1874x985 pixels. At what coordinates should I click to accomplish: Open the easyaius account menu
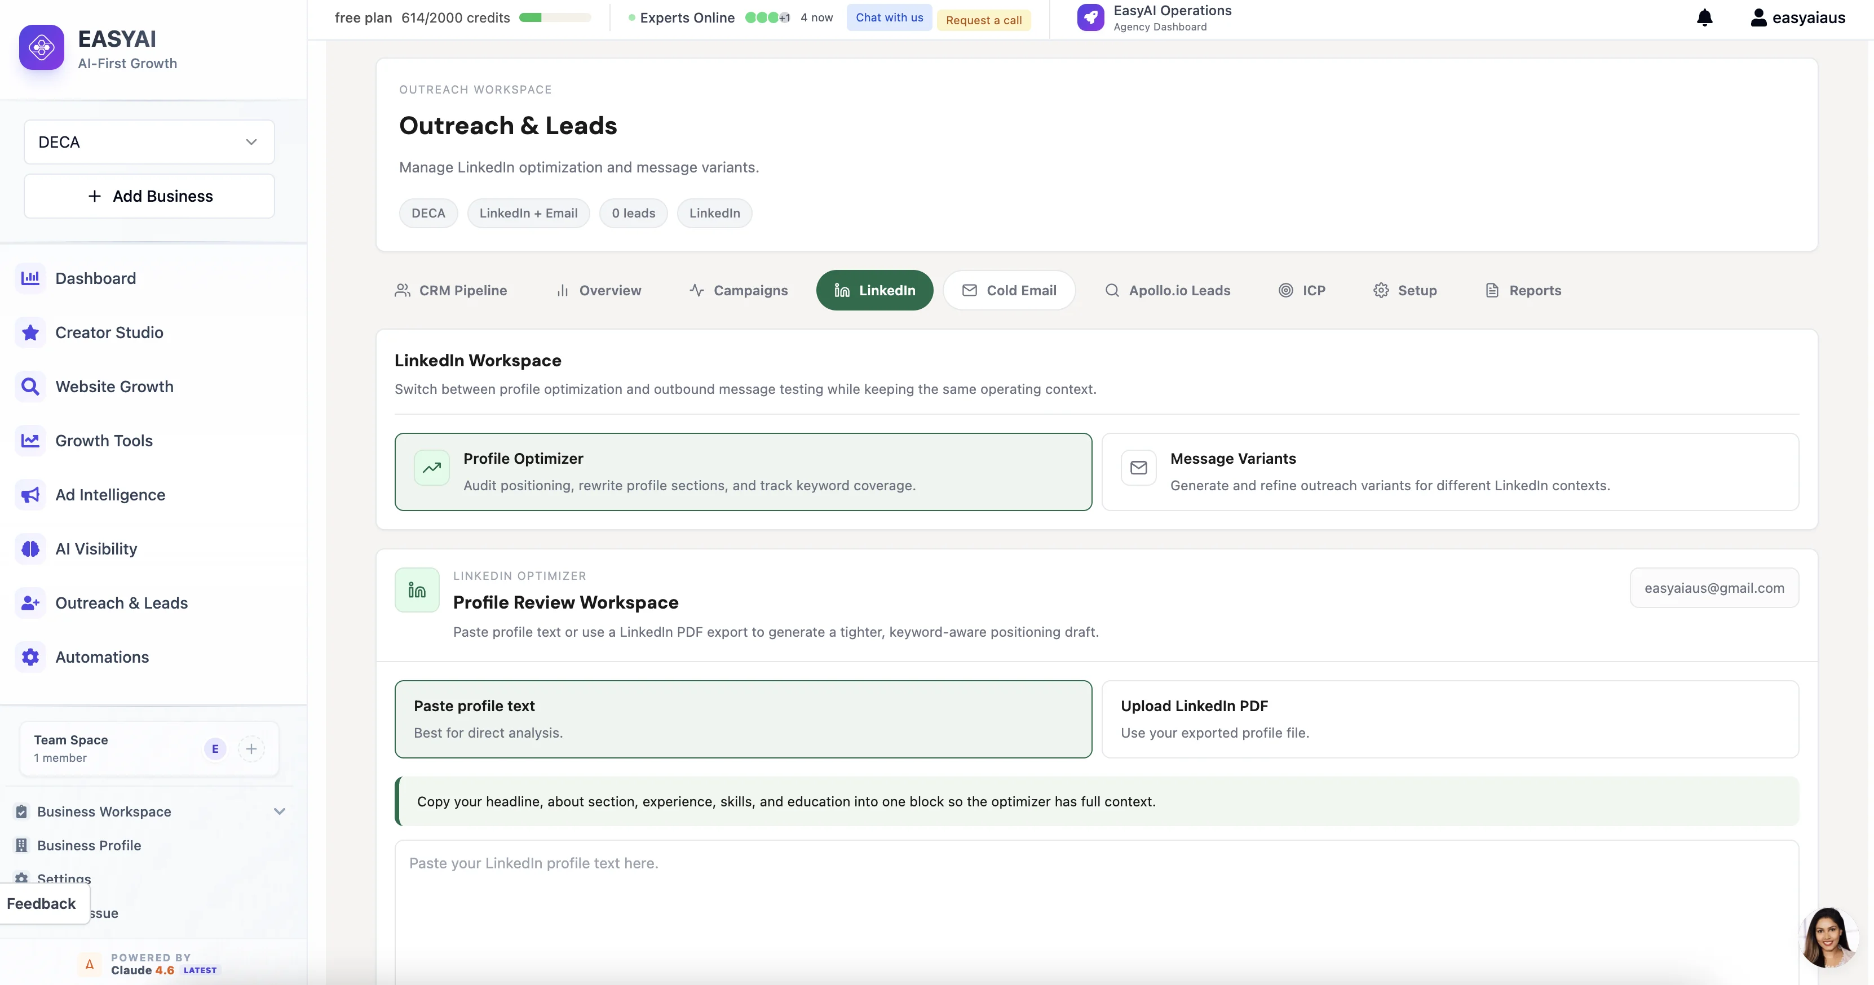(1796, 17)
